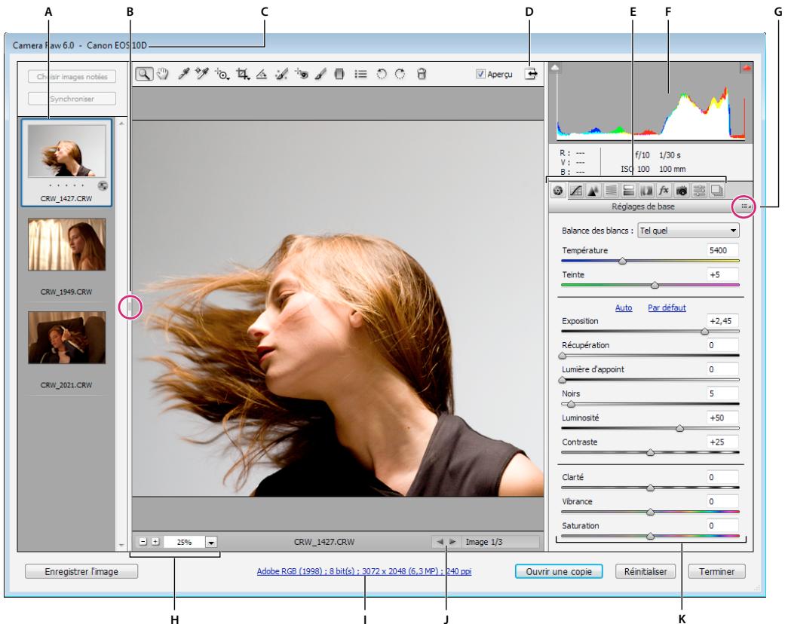Click the Teinte value field +5

pos(722,274)
